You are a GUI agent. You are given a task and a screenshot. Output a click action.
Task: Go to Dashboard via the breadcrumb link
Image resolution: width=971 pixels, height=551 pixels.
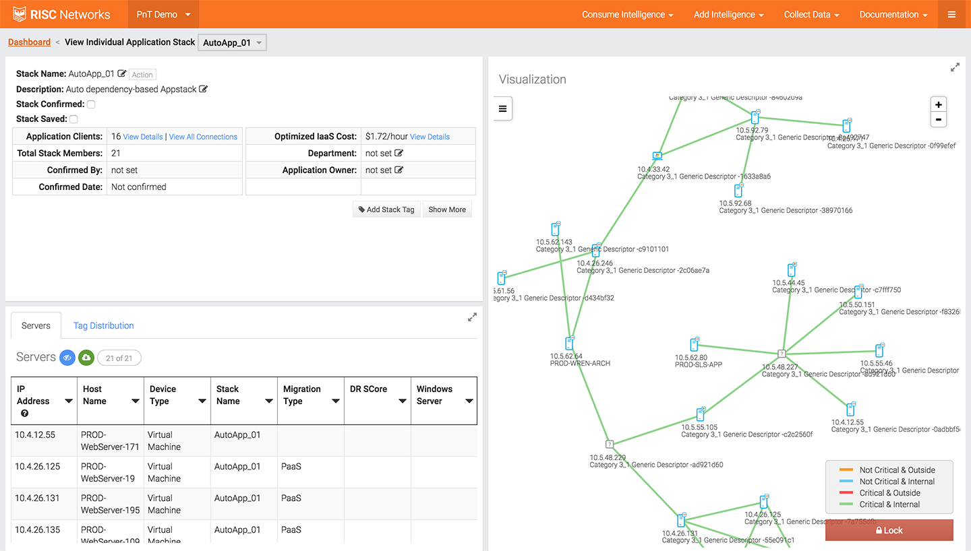click(x=29, y=42)
